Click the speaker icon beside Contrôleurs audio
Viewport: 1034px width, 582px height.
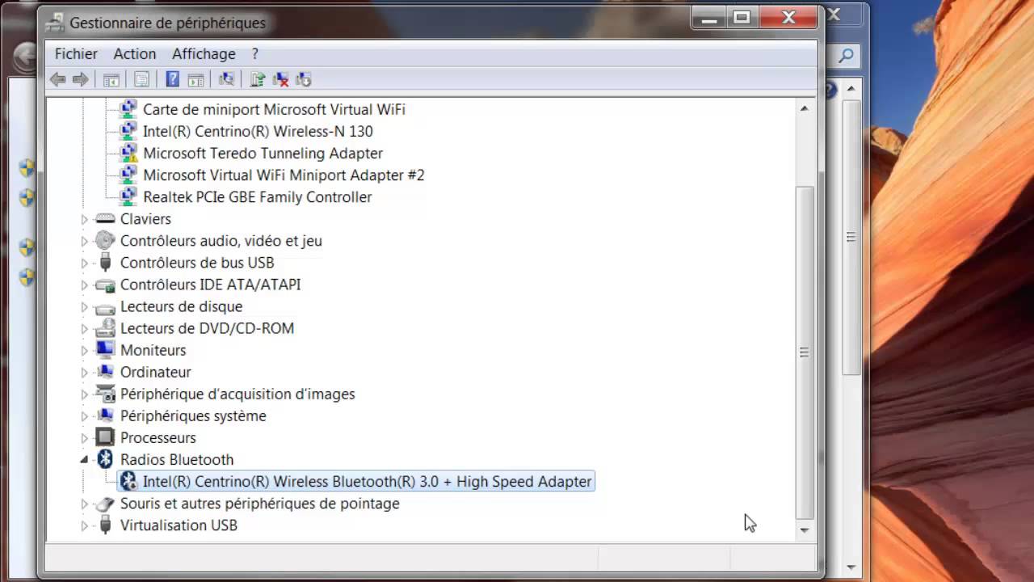click(x=105, y=241)
